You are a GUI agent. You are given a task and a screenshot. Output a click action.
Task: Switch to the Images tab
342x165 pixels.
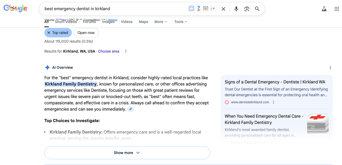(108, 22)
